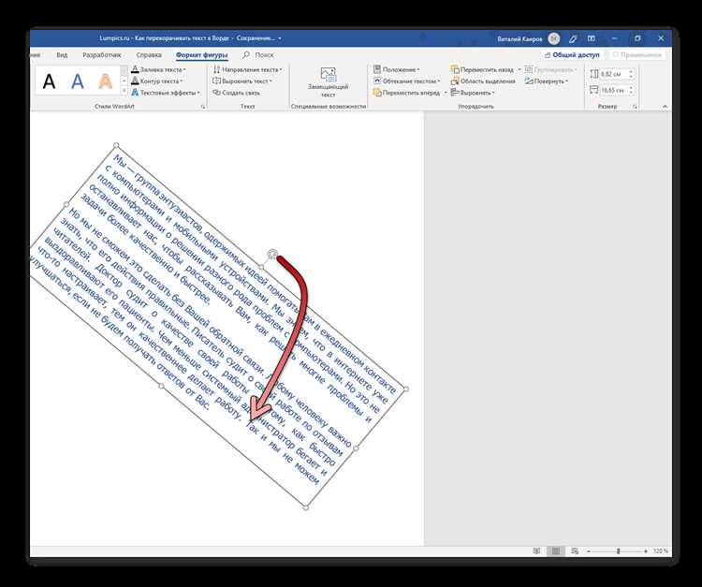Choose the orange outlined WordArt style

tap(106, 81)
